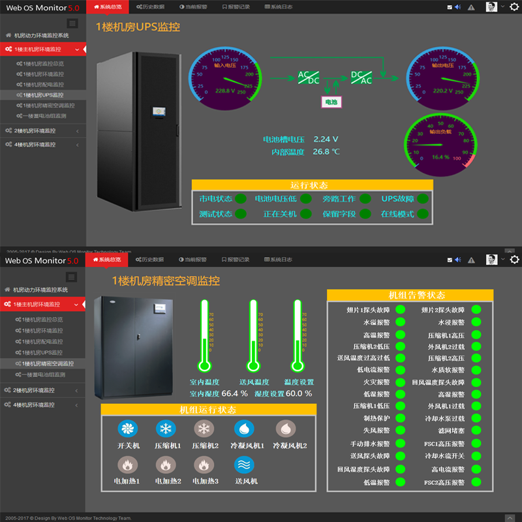Click the warning triangle icon on 精密空调 page

[x=471, y=260]
